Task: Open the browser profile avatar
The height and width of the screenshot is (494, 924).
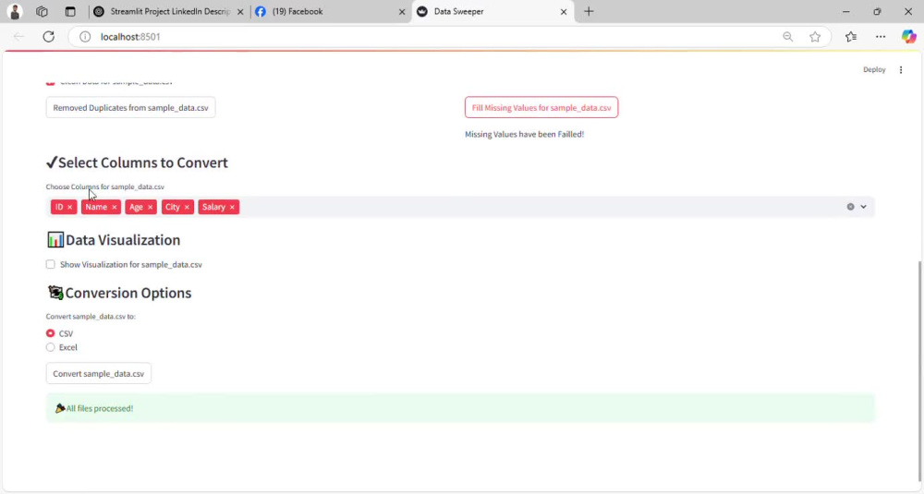Action: [15, 12]
